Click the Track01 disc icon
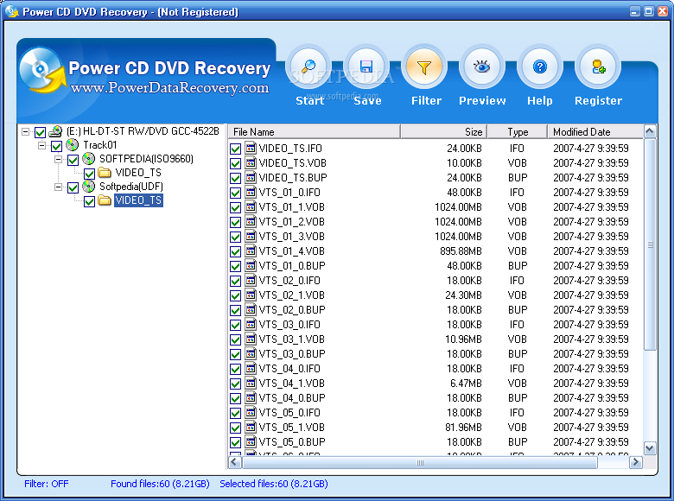Screen dimensions: 674x501 click(72, 145)
